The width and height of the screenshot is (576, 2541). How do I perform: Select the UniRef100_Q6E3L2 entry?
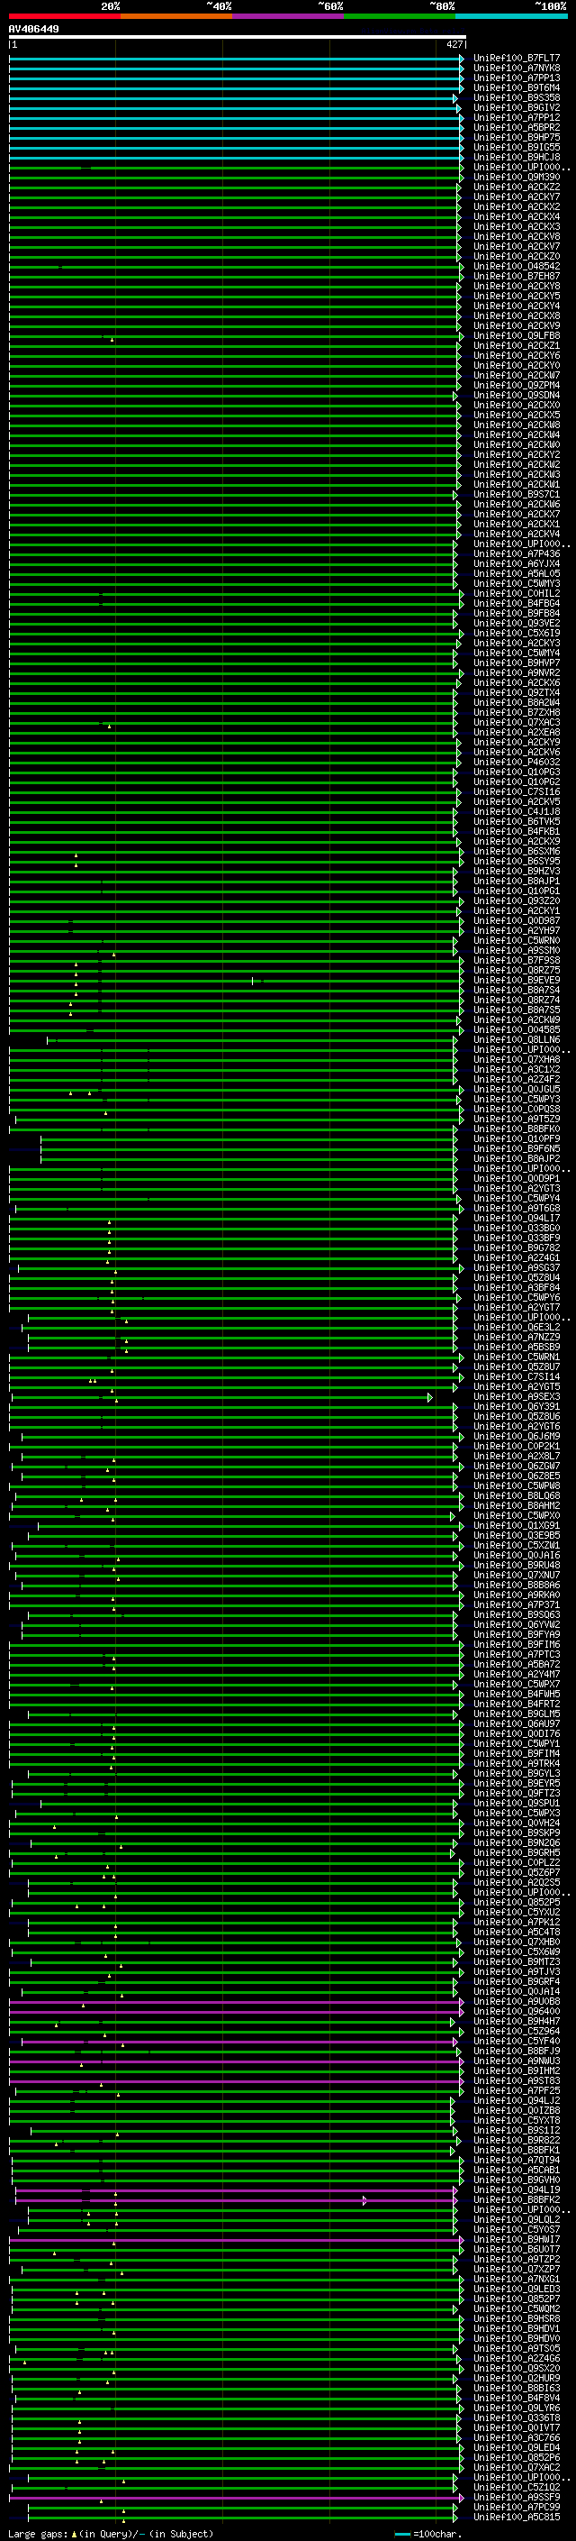[x=516, y=1327]
